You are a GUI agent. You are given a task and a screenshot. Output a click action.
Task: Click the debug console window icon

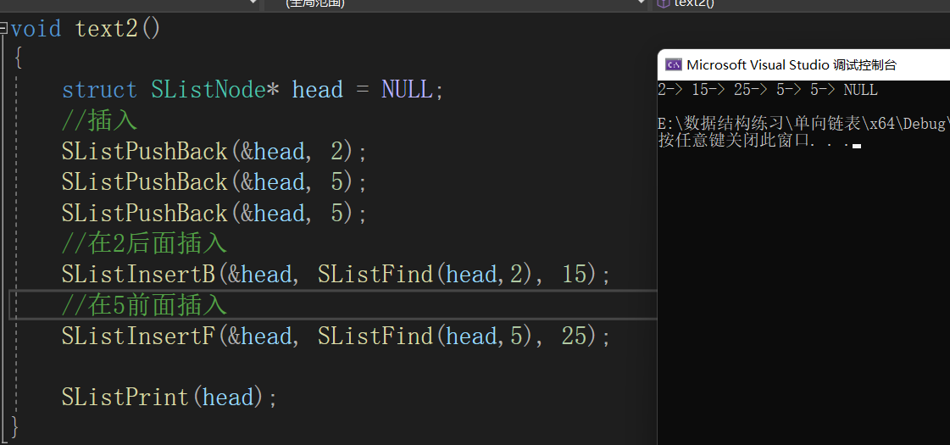pos(673,65)
